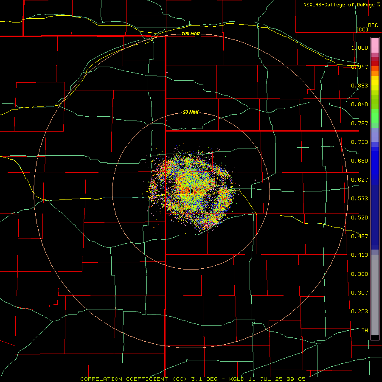Pick the red swatch near 0.947 on the color bar
382x382 pixels.
point(375,64)
